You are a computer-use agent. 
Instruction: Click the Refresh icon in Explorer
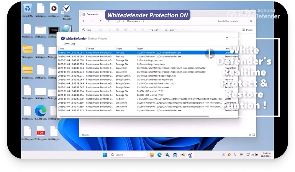coord(109,21)
